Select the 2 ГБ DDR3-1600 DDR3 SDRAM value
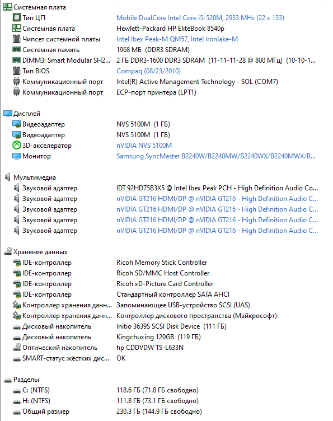The image size is (333, 421). [216, 60]
